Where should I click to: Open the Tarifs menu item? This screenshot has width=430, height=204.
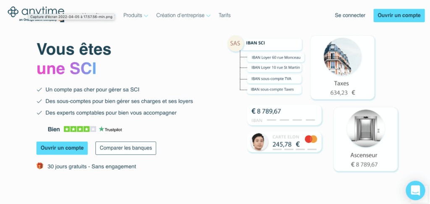(224, 15)
